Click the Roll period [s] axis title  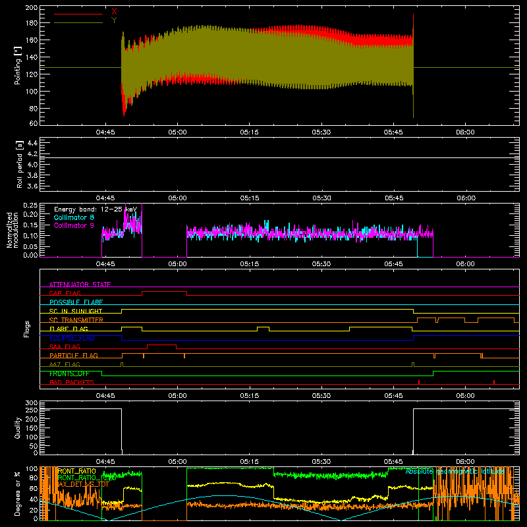click(x=20, y=164)
